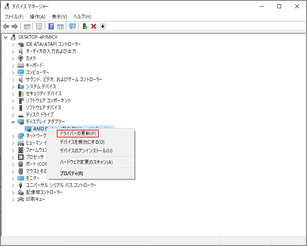
Task: Expand the オーディオの入力および出力 node arrow
Action: point(13,52)
